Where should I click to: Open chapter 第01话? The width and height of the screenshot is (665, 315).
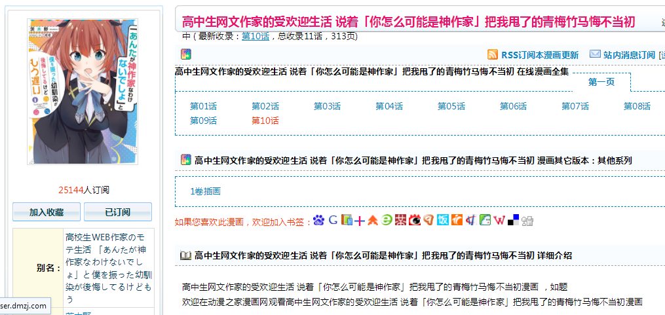tap(203, 106)
